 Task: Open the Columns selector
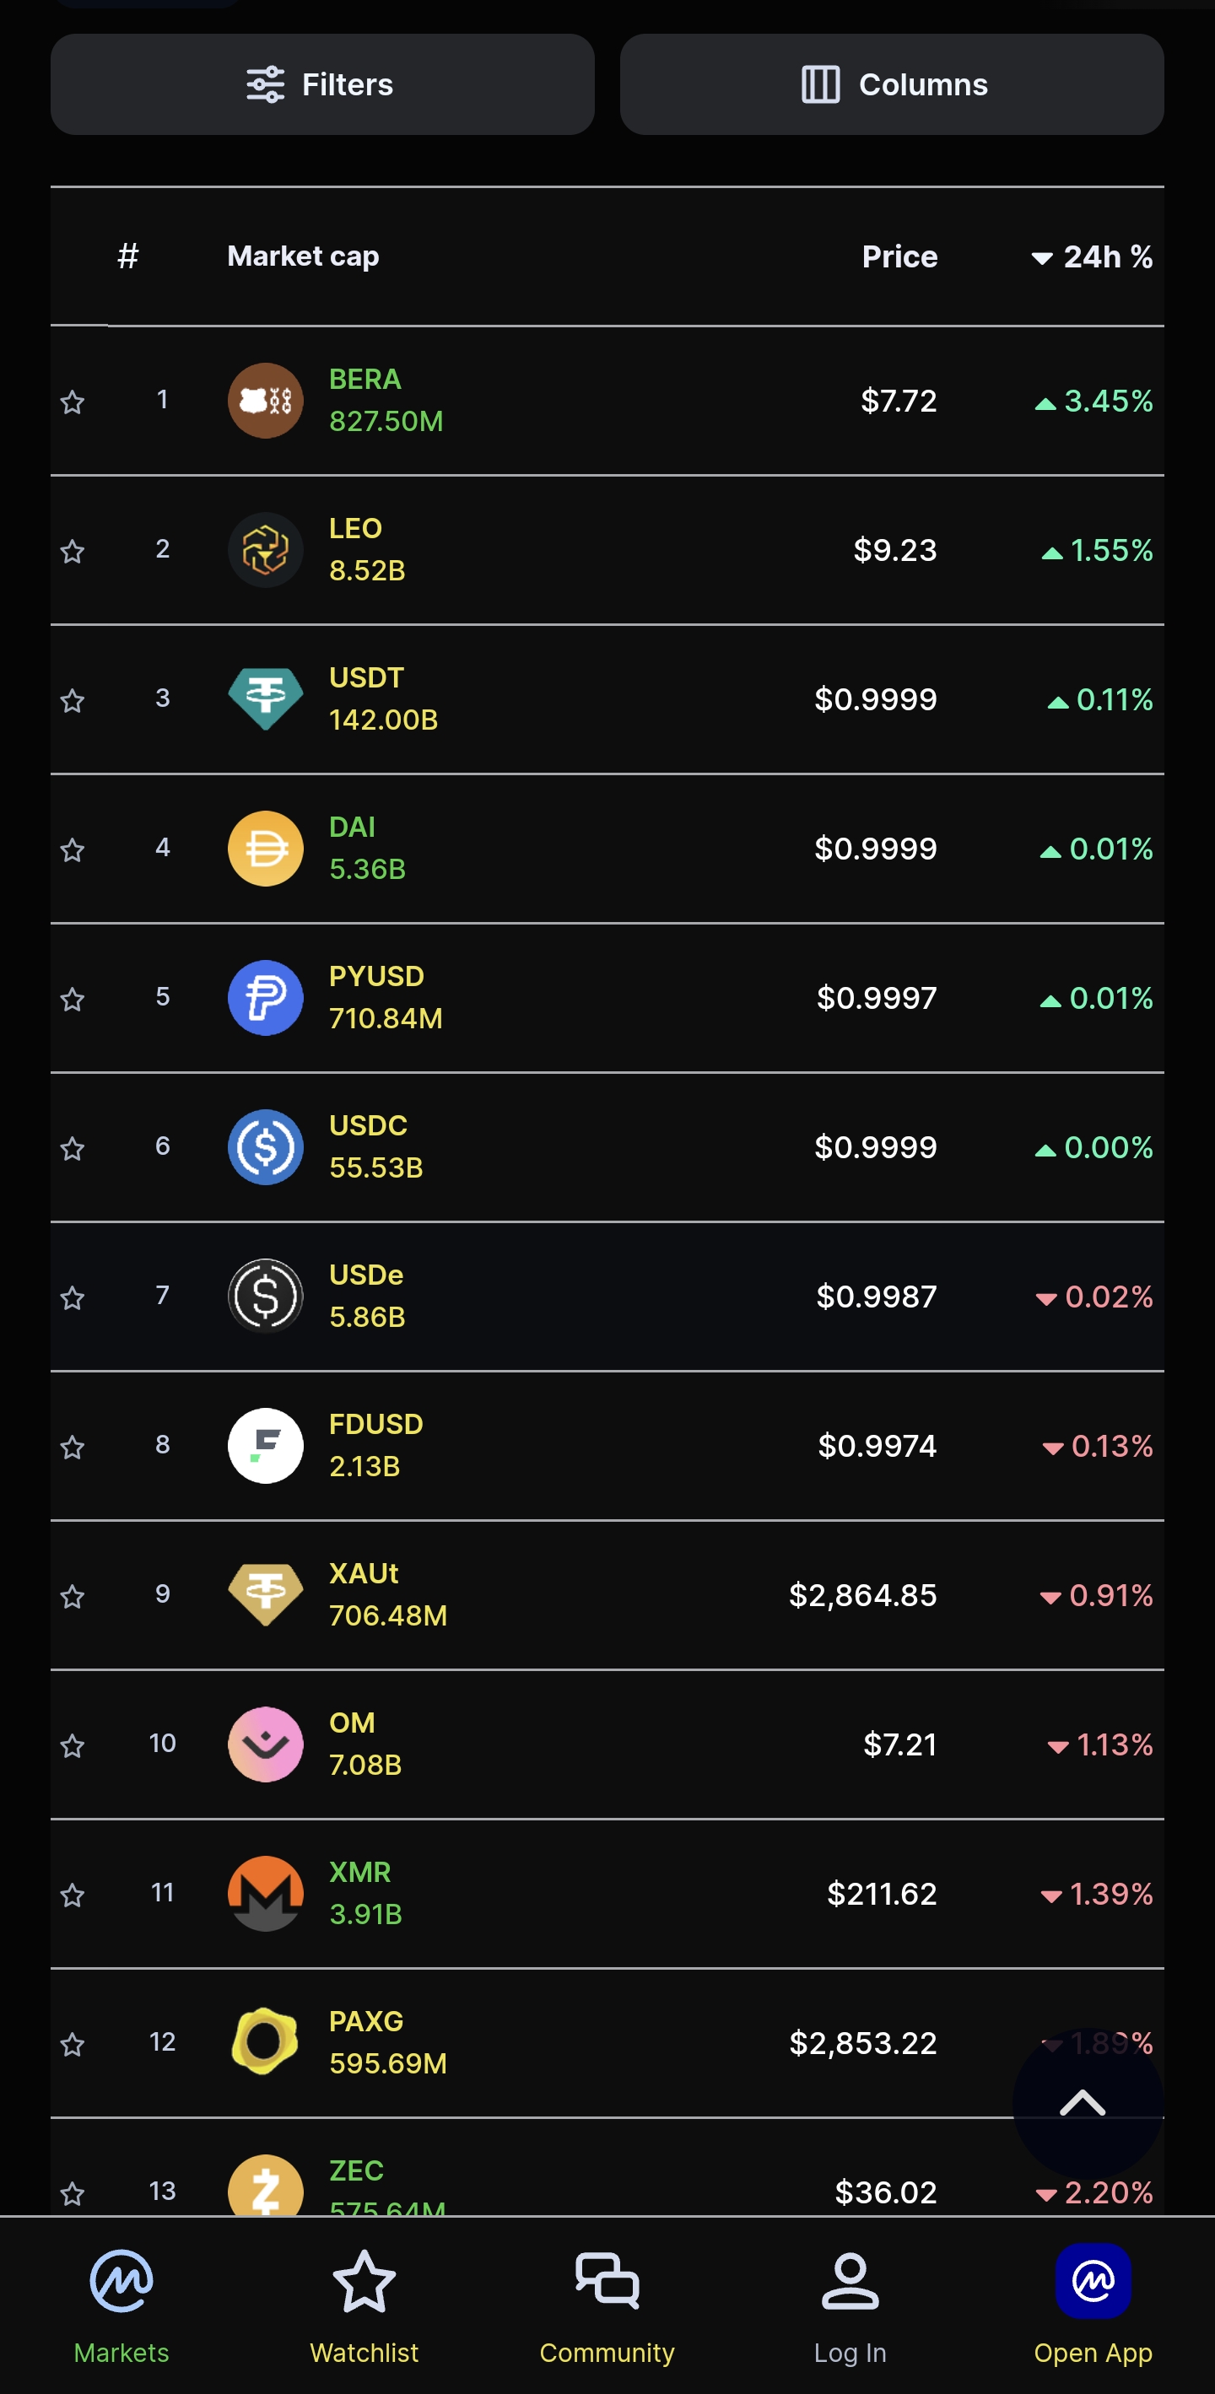click(x=892, y=84)
